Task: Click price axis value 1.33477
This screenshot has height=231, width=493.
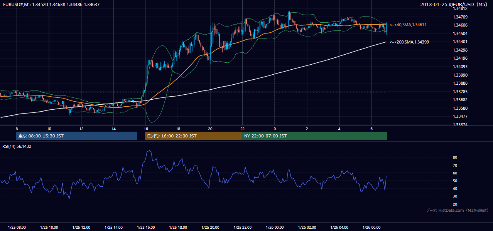Action: (461, 116)
